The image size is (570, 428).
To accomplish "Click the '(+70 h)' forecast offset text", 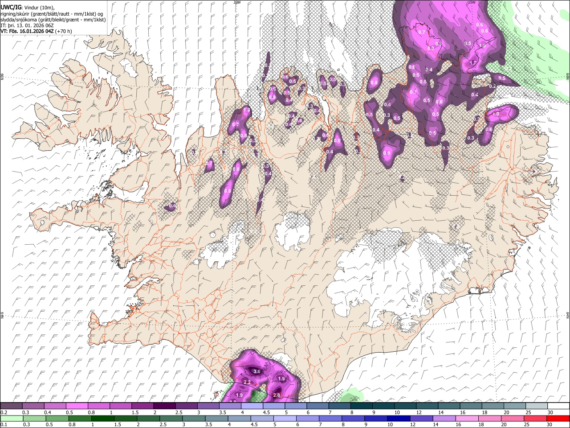I will click(64, 31).
